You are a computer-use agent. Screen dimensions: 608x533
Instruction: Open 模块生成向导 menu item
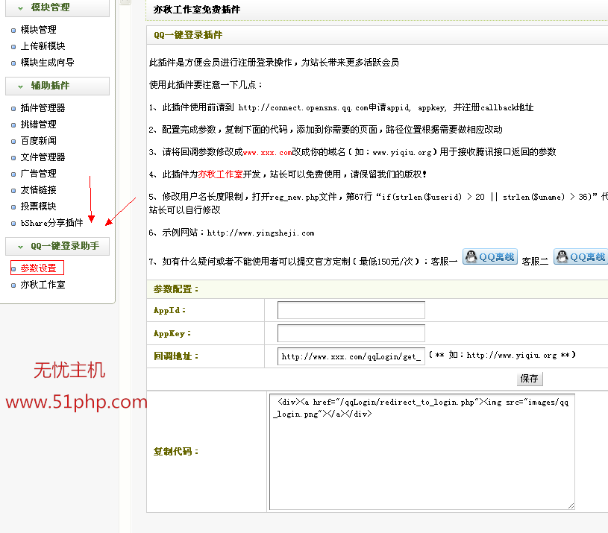click(x=47, y=63)
